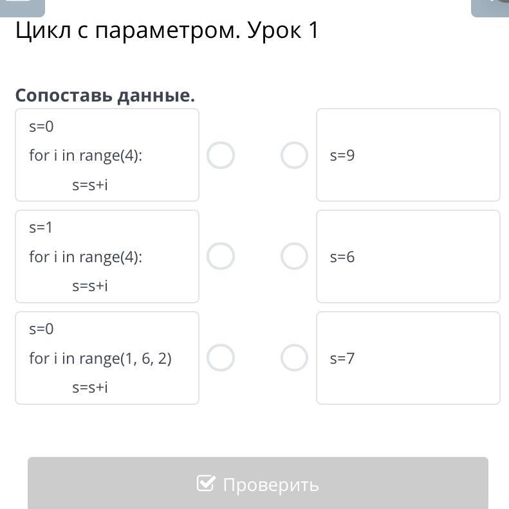The height and width of the screenshot is (509, 509).
Task: Select the radio circle next to s=9 answer
Action: click(x=294, y=156)
